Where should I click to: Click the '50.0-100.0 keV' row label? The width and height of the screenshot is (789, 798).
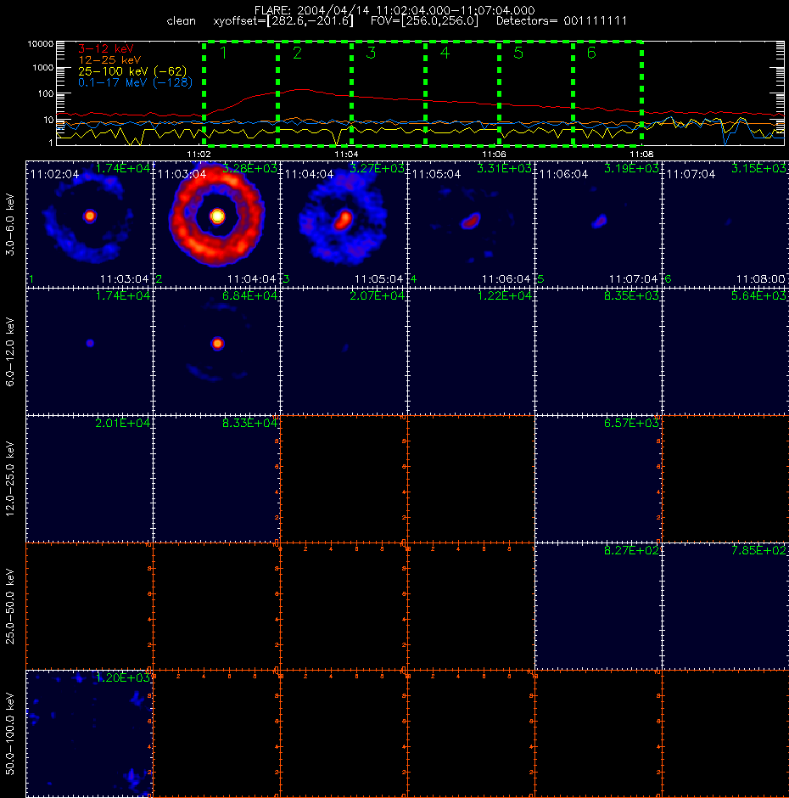click(10, 733)
